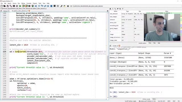Open the Run menu
182x102 pixels.
coord(19,3)
